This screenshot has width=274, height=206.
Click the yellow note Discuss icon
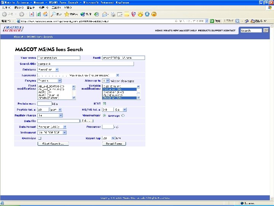[x=127, y=14]
